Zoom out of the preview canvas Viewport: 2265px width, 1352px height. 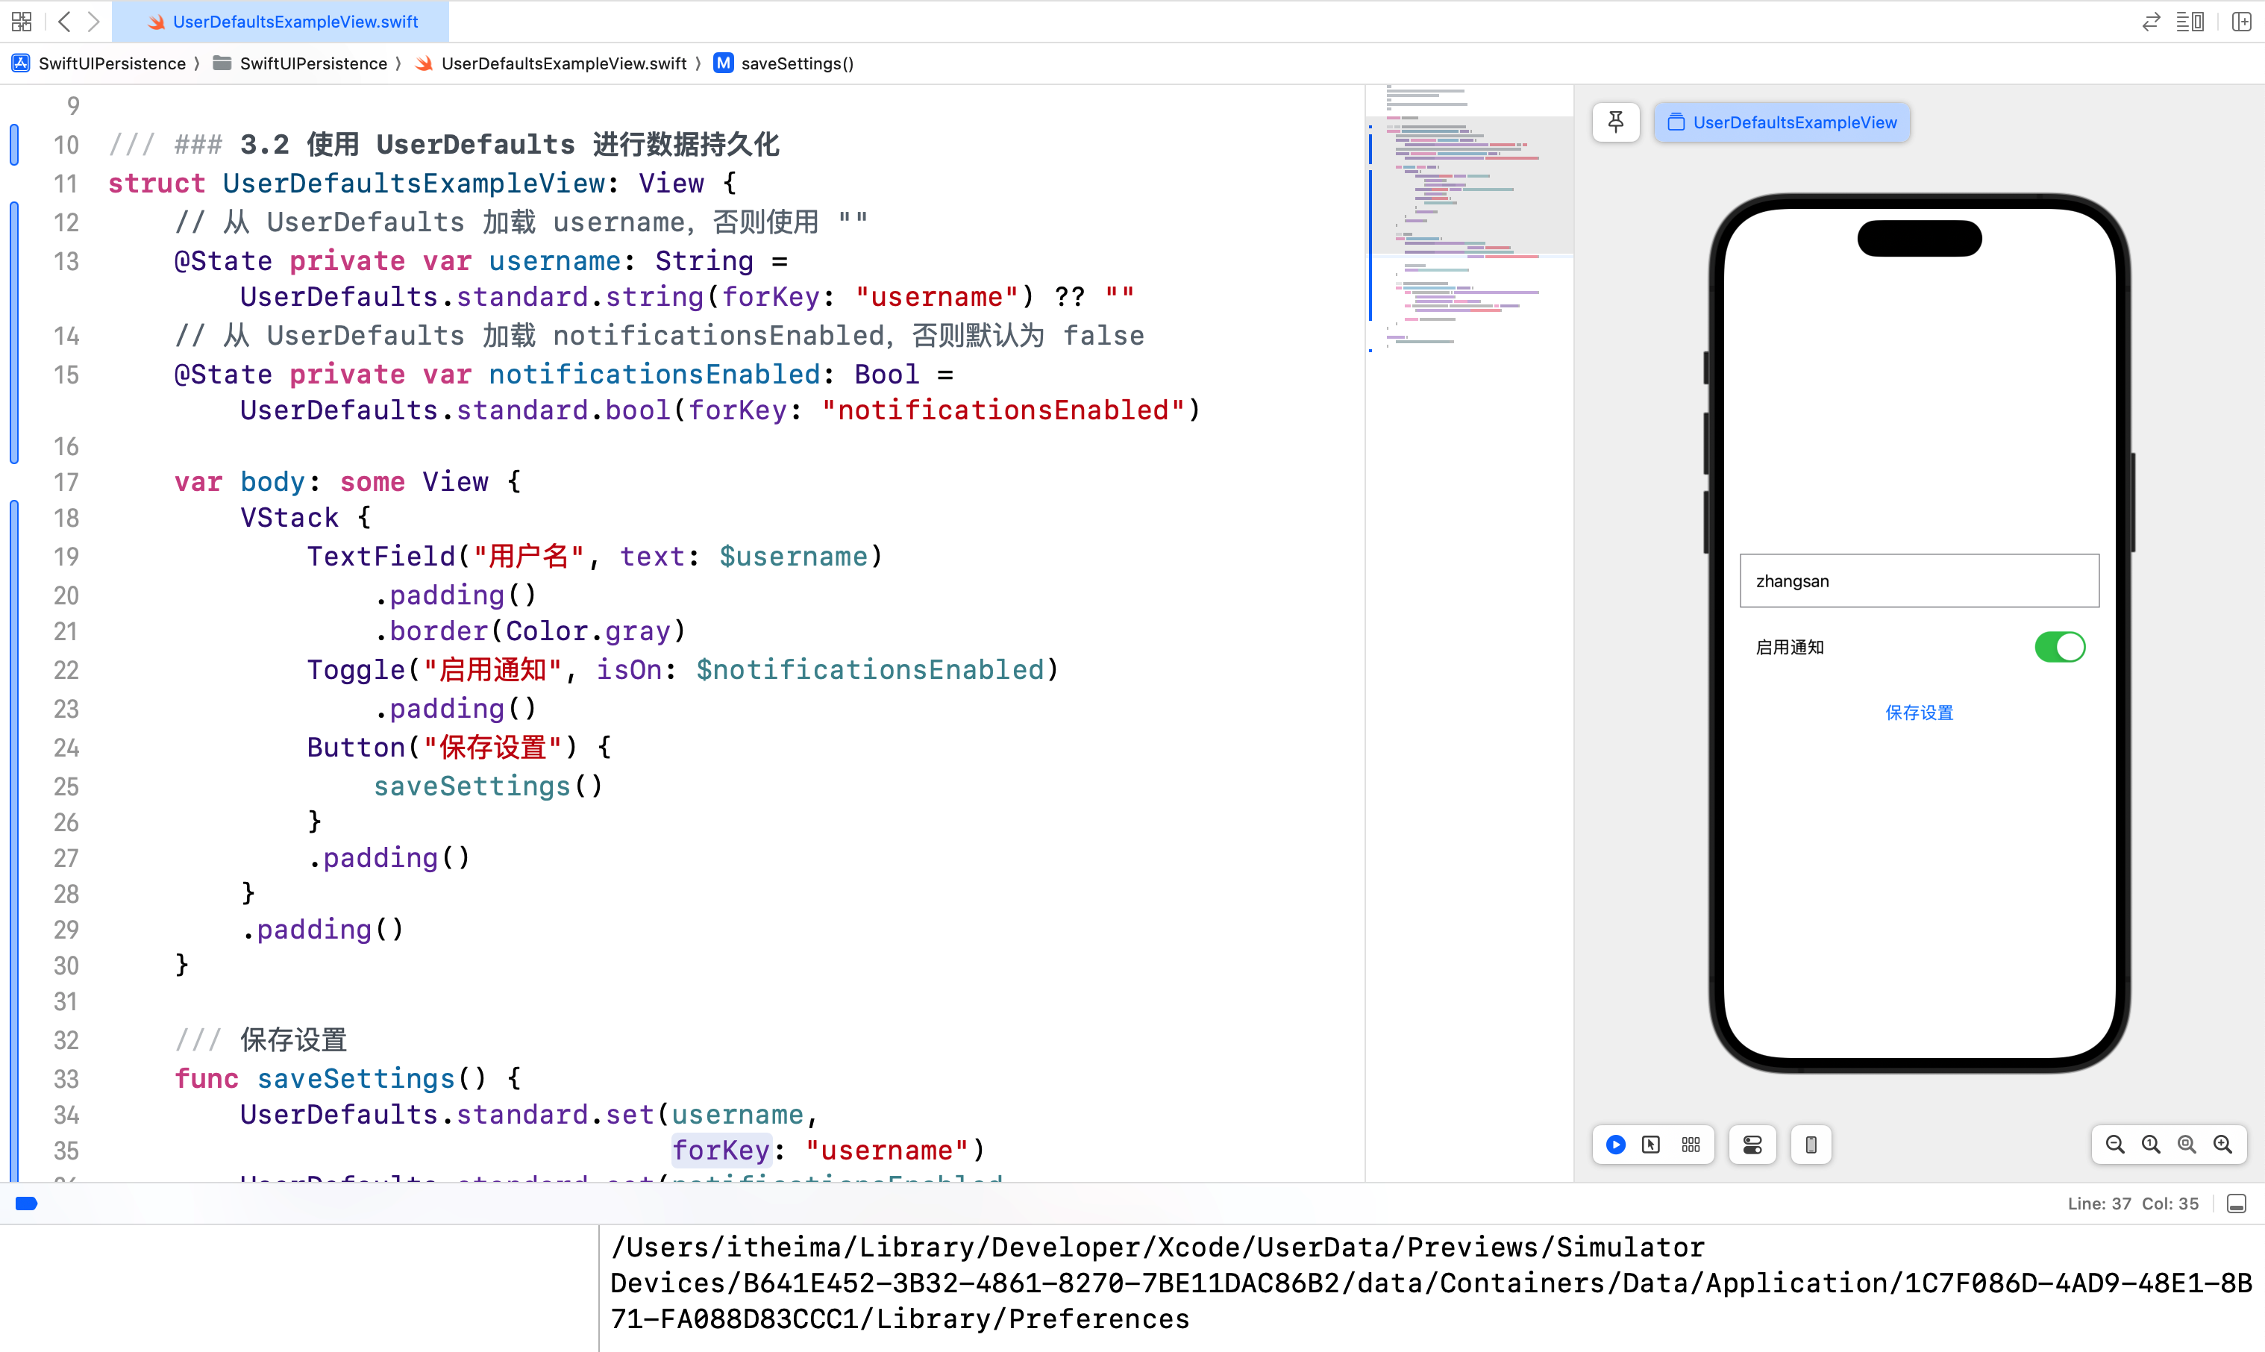pyautogui.click(x=2116, y=1145)
